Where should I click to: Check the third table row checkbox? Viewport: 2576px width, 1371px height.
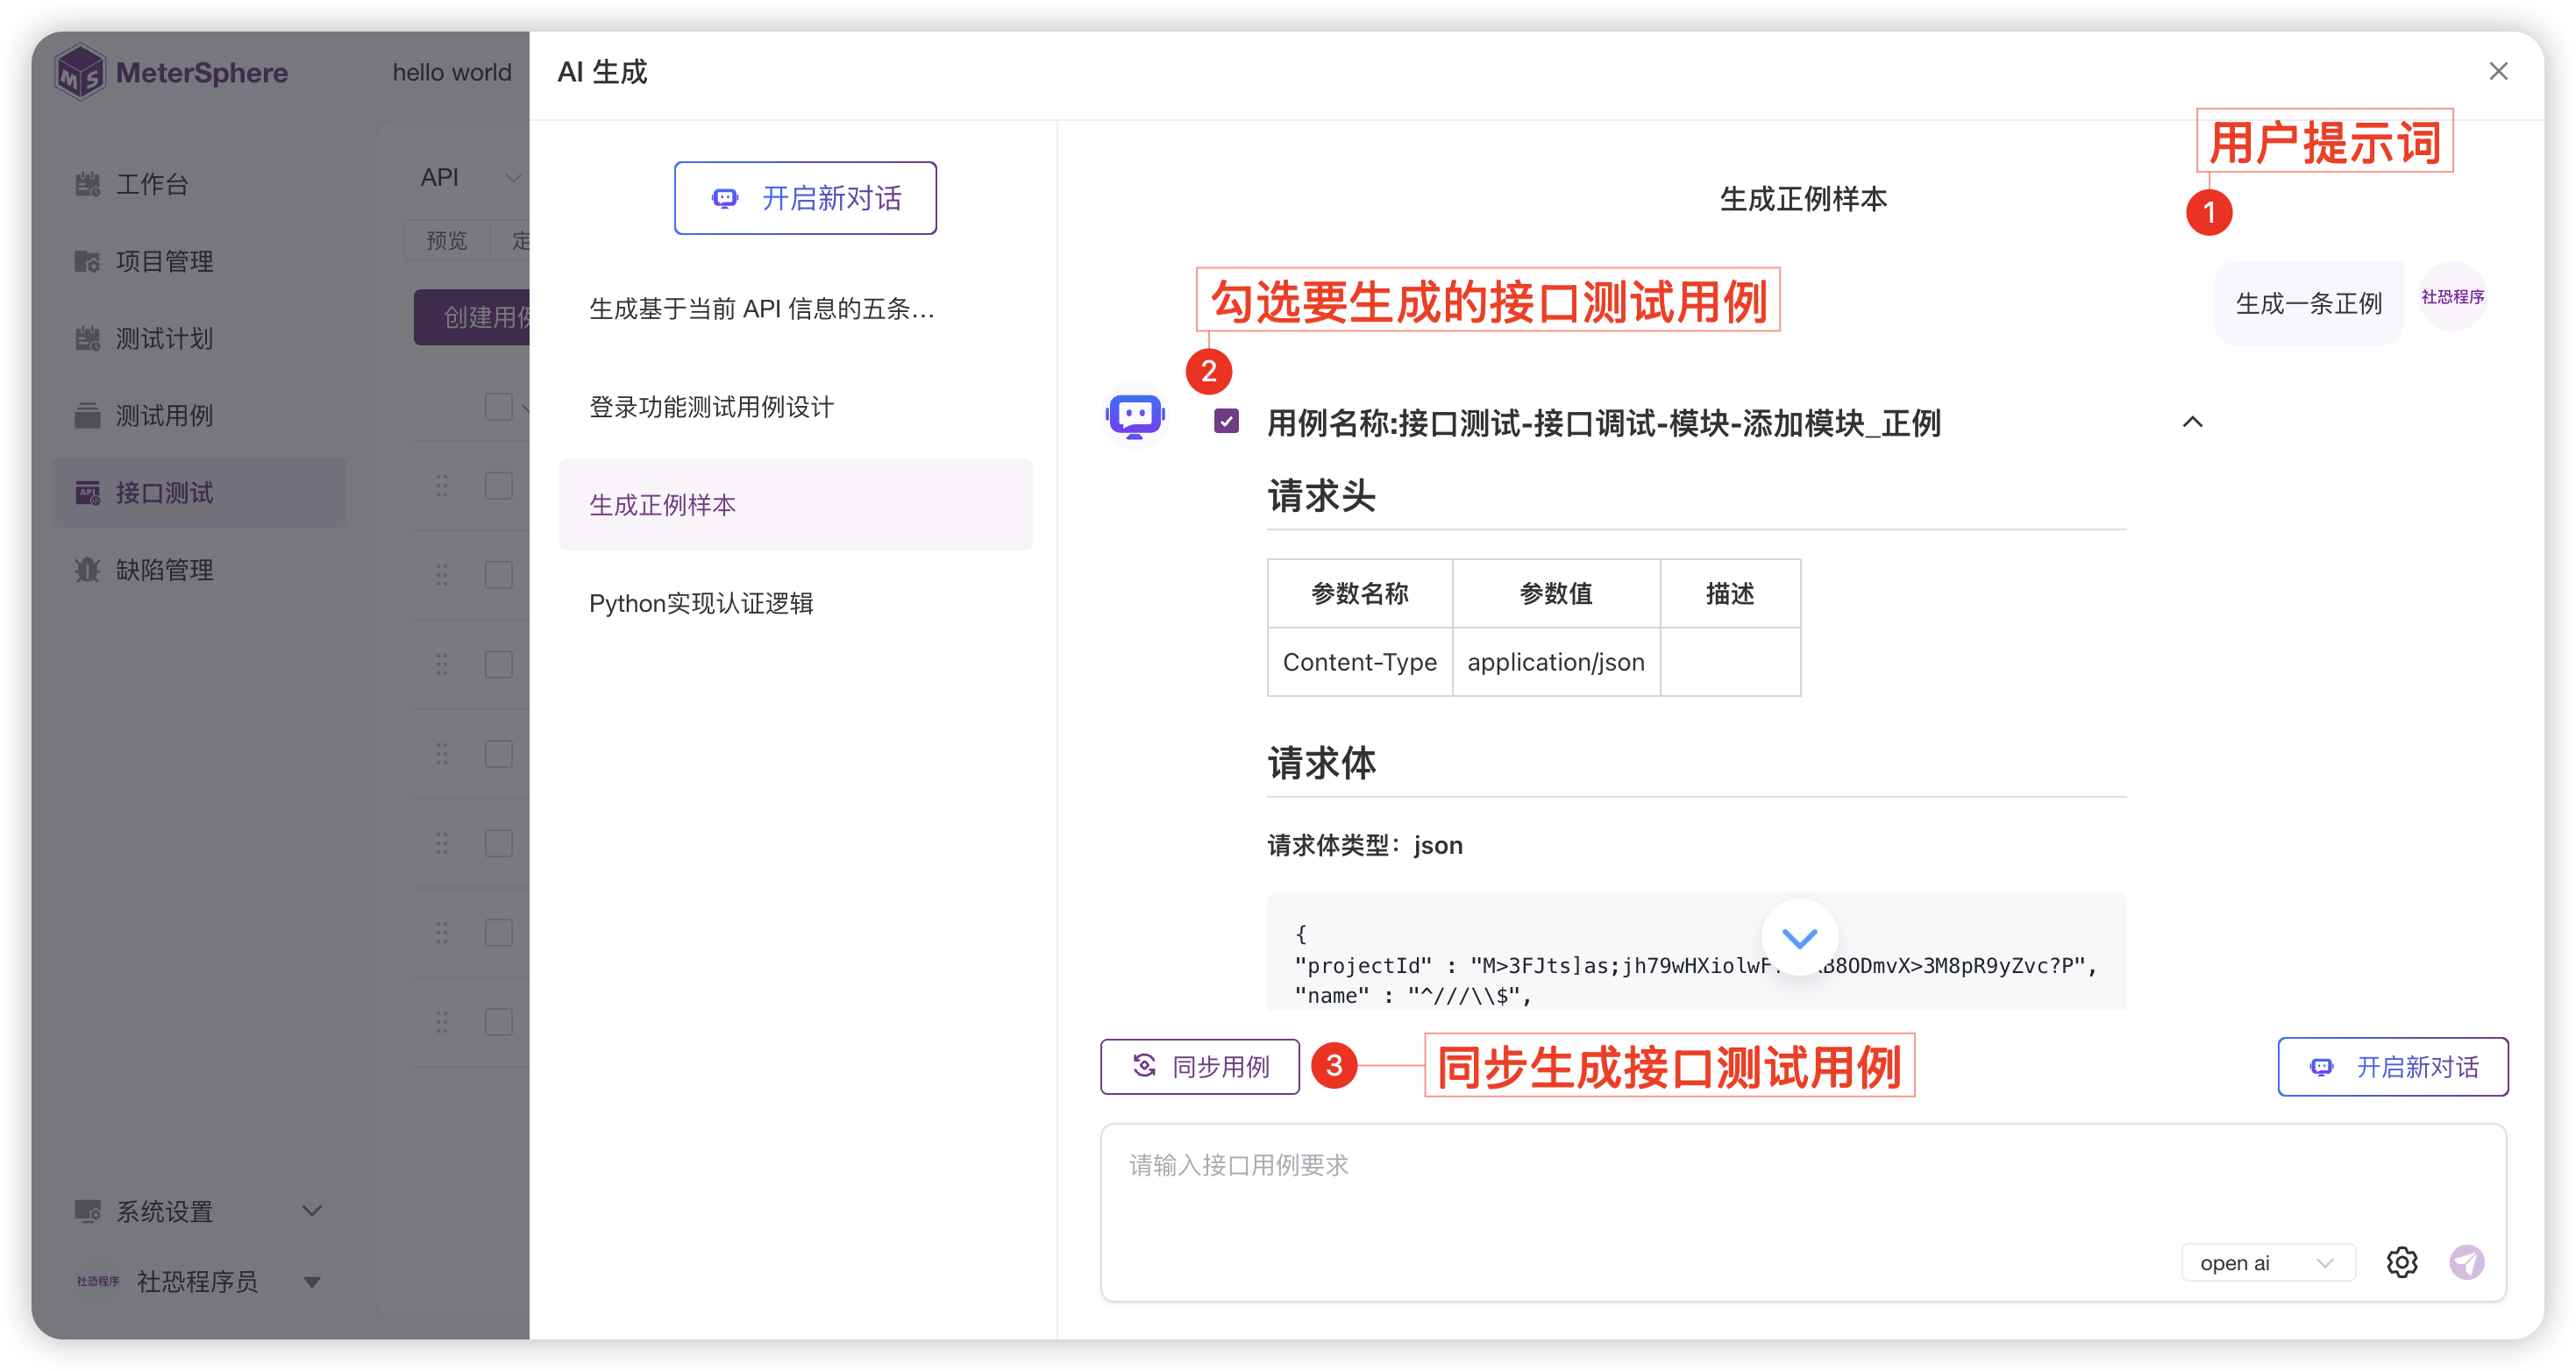(x=498, y=664)
